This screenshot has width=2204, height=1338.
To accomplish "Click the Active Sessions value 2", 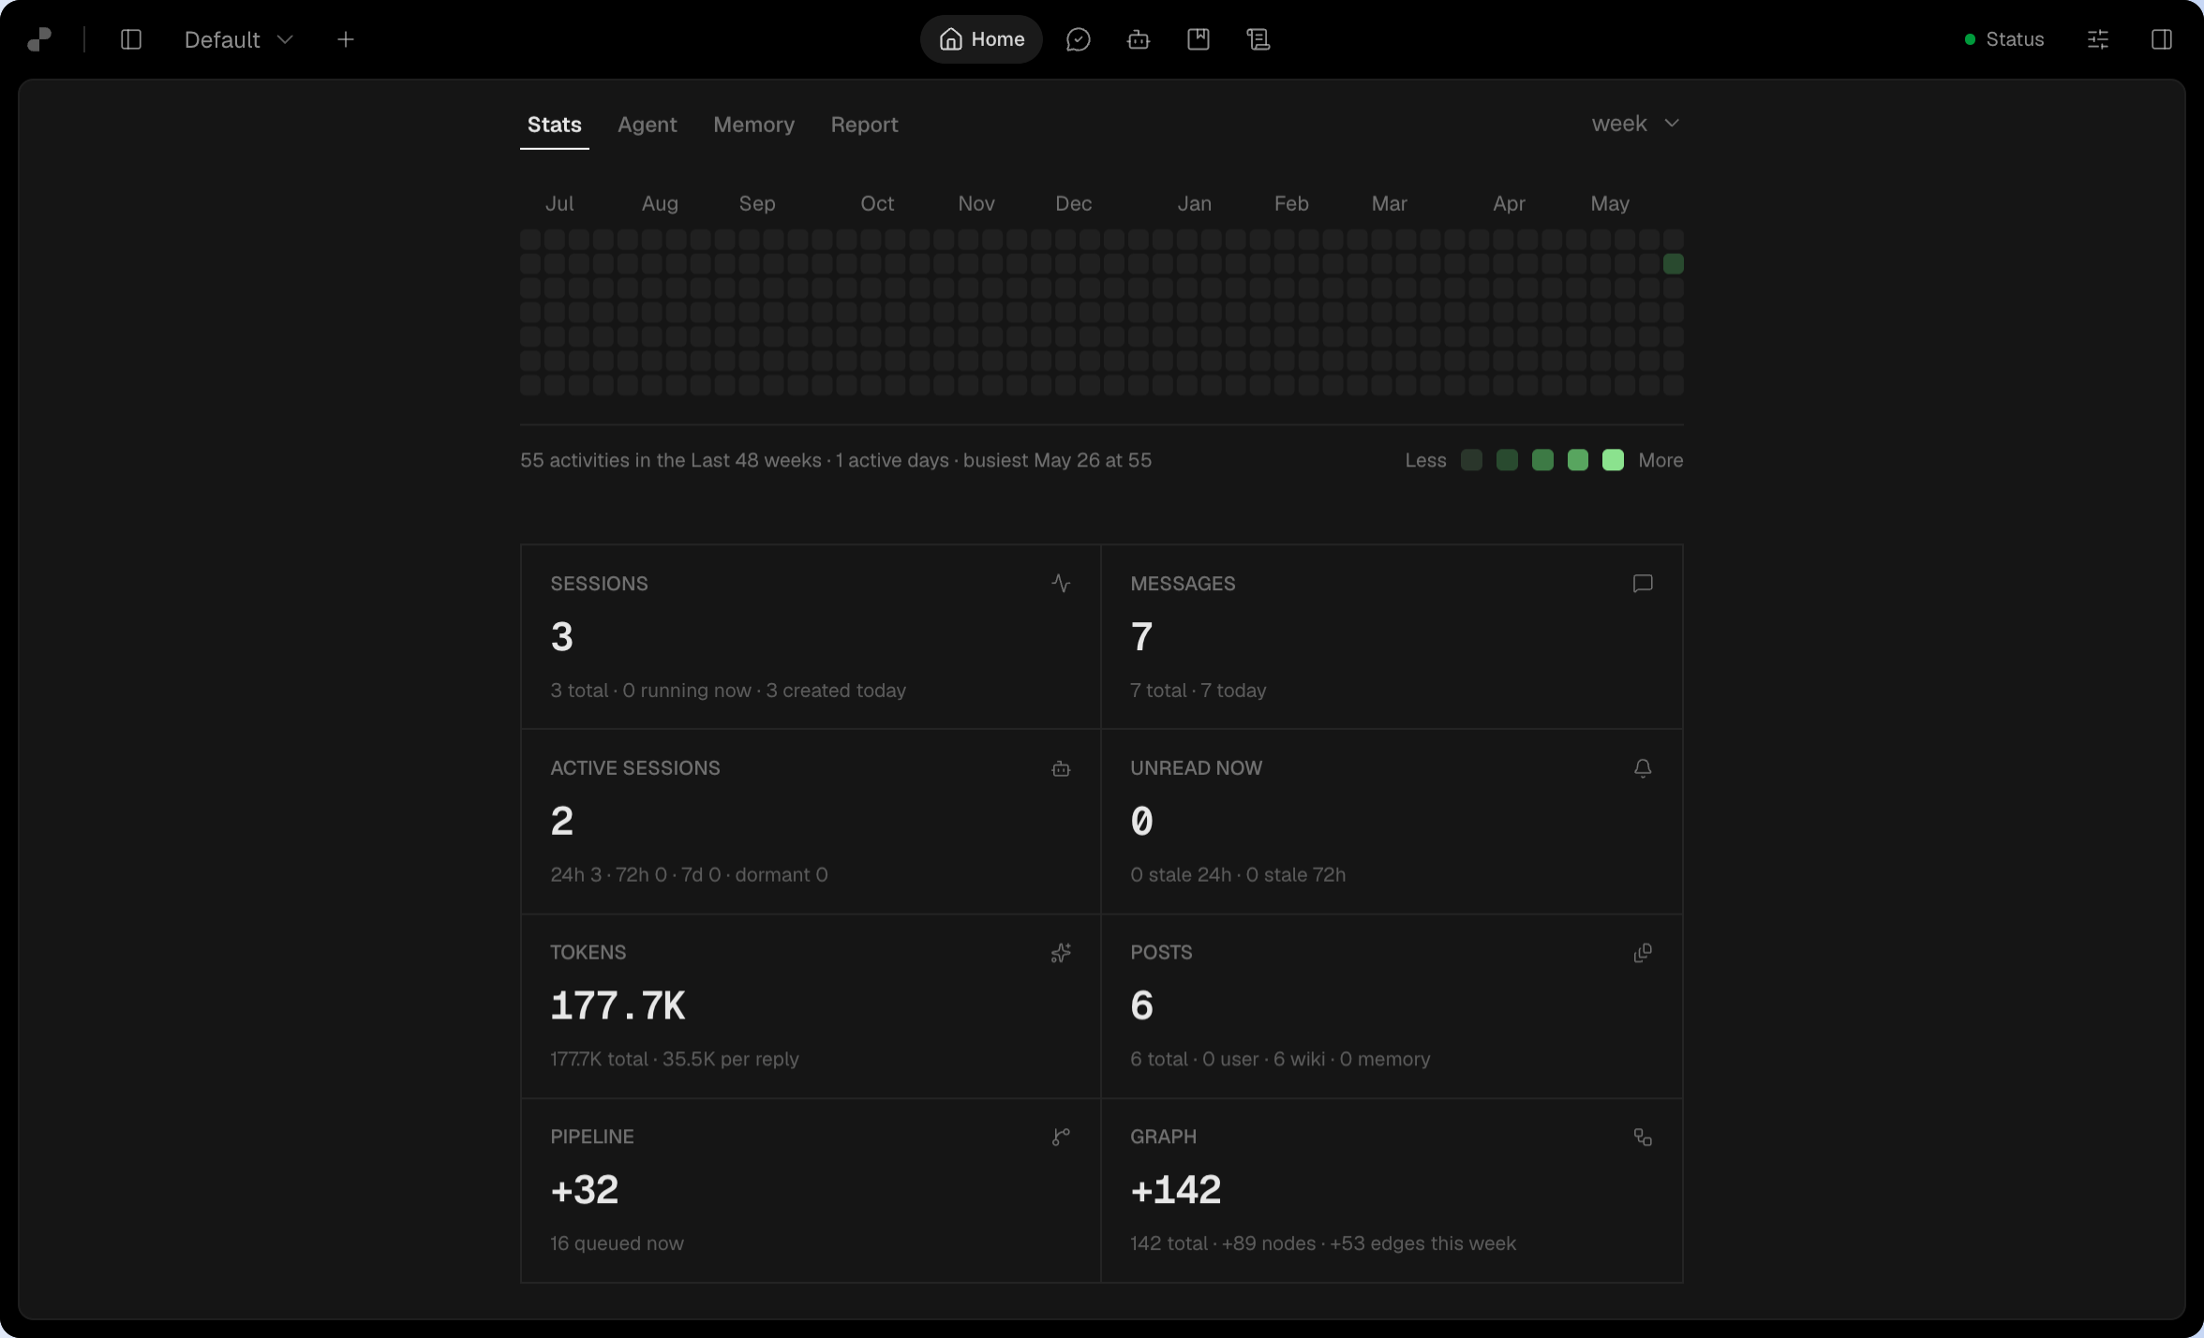I will [562, 822].
